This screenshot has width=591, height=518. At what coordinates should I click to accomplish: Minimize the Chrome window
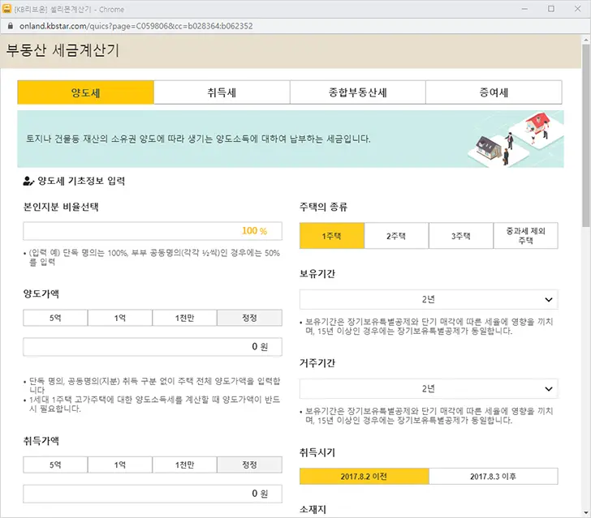524,9
